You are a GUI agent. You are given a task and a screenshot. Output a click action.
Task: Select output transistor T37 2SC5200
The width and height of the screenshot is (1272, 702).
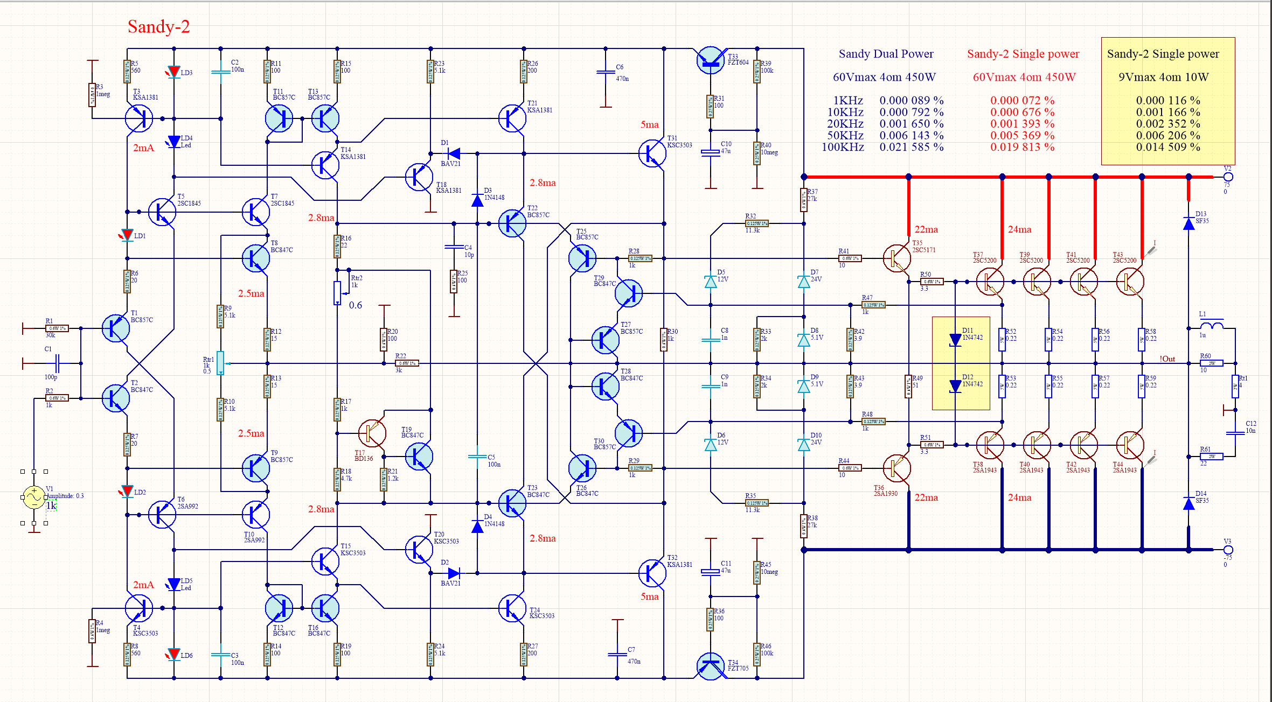click(x=990, y=282)
